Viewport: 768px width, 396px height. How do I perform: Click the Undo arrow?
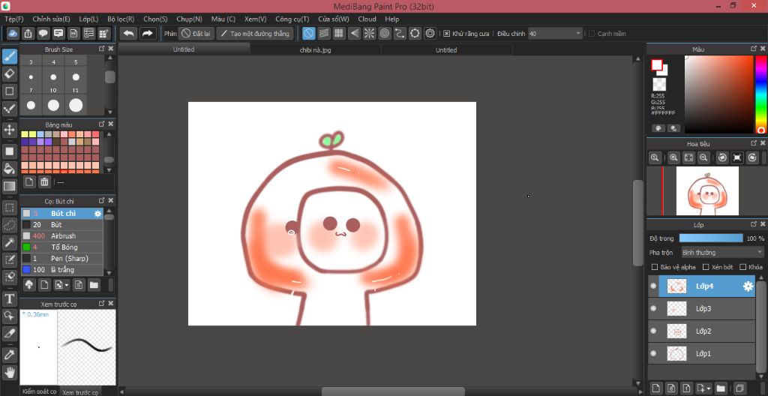coord(128,33)
